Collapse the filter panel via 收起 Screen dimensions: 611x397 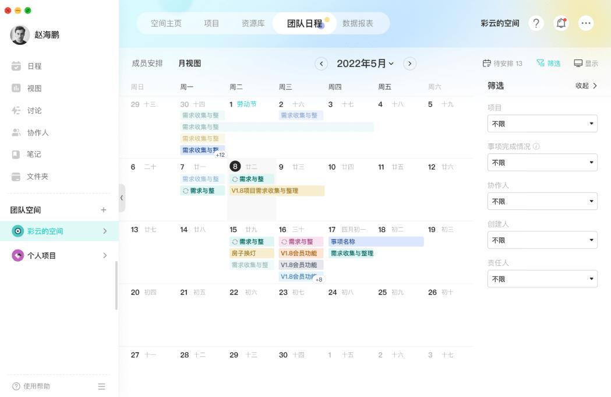coord(585,85)
